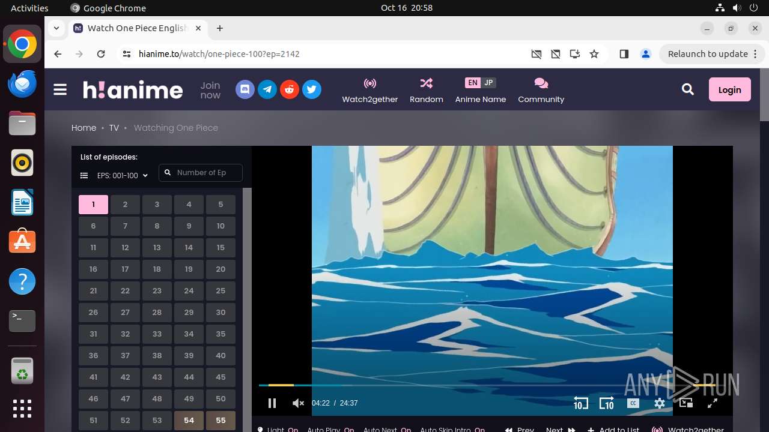Click the Login button
Viewport: 769px width, 432px height.
click(730, 89)
